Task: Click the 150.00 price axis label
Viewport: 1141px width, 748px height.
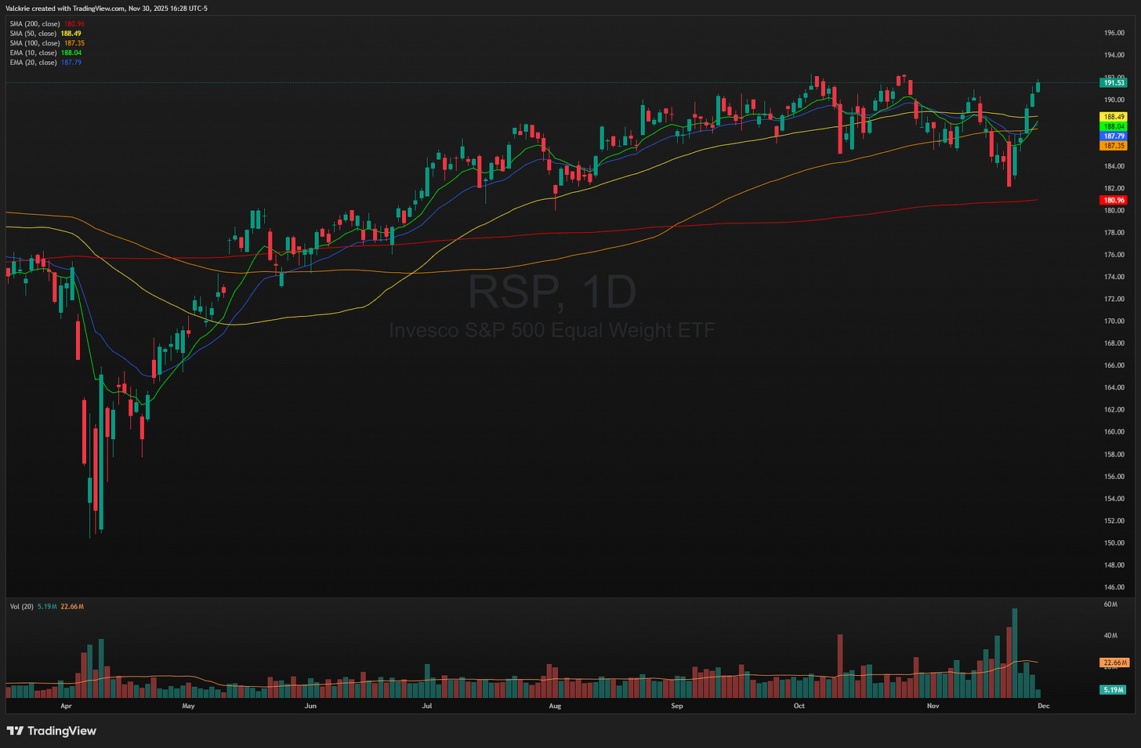Action: 1114,543
